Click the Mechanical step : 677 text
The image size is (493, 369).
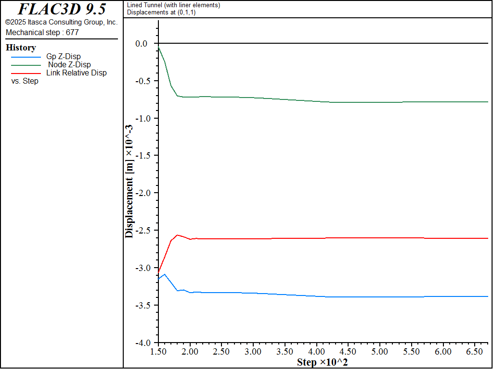[42, 33]
